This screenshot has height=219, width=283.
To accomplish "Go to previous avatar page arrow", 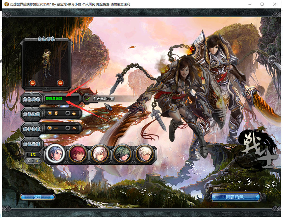I will [x=29, y=161].
